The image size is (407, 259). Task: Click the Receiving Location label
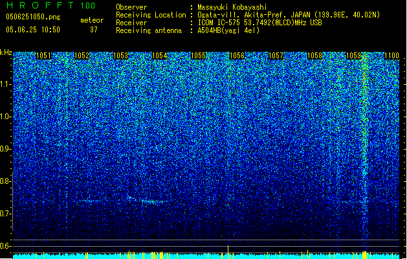tap(151, 15)
